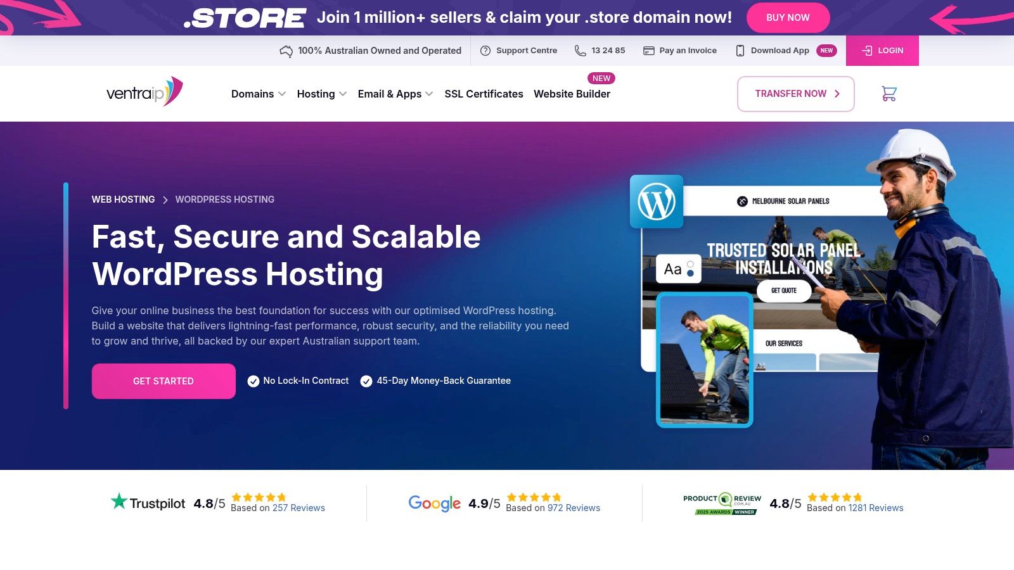1014x570 pixels.
Task: Click the Pay an Invoice card icon
Action: coord(649,50)
